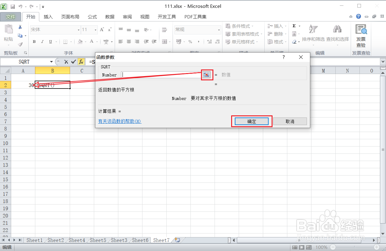386x251 pixels.
Task: Click the Increase Font Size icon
Action: (102, 30)
